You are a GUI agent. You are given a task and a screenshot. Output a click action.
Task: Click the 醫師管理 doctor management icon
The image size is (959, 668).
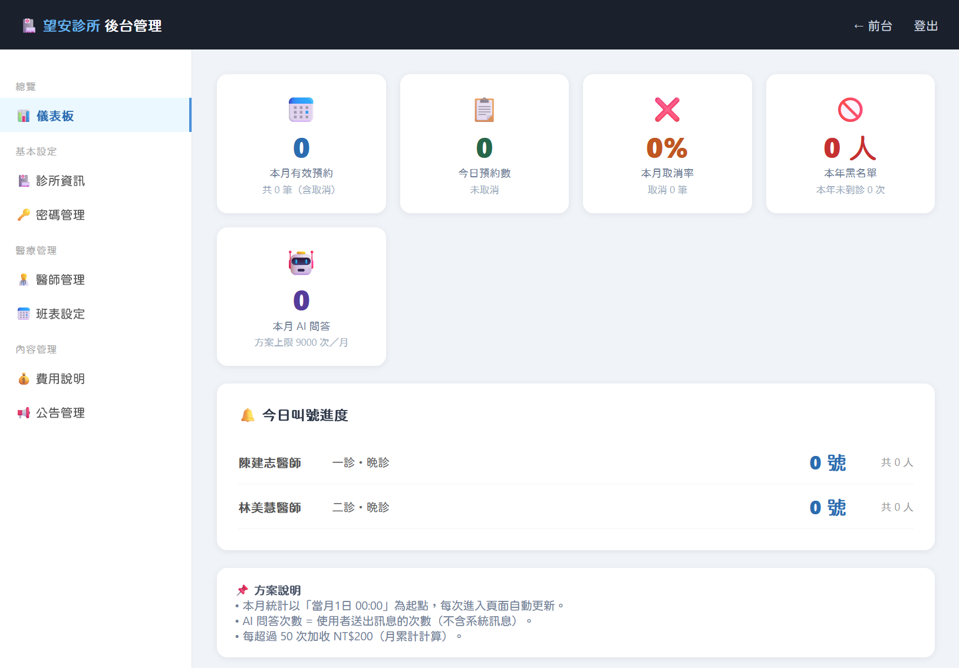(24, 279)
